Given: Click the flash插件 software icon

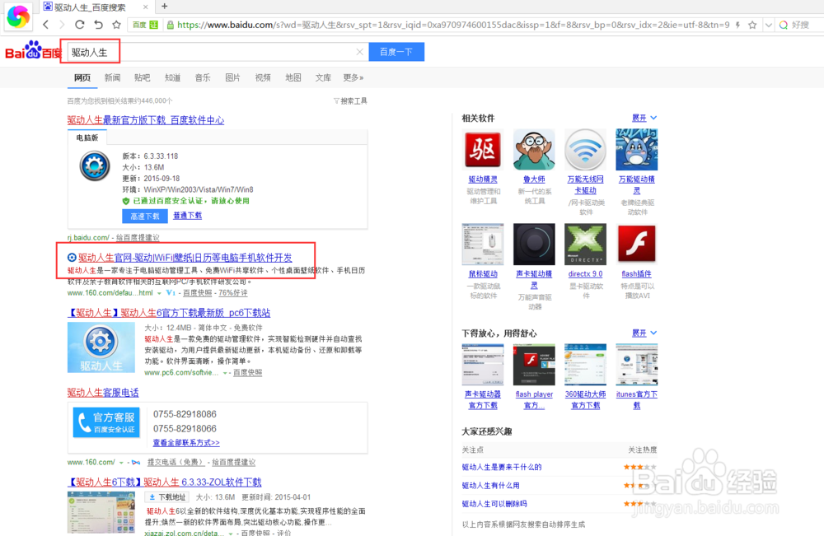Looking at the screenshot, I should pos(637,244).
